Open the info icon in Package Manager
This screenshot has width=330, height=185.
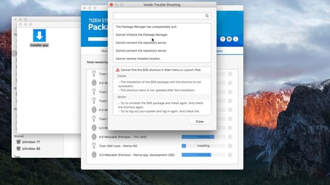[236, 39]
